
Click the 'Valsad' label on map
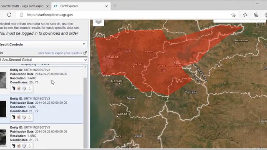pos(122,114)
